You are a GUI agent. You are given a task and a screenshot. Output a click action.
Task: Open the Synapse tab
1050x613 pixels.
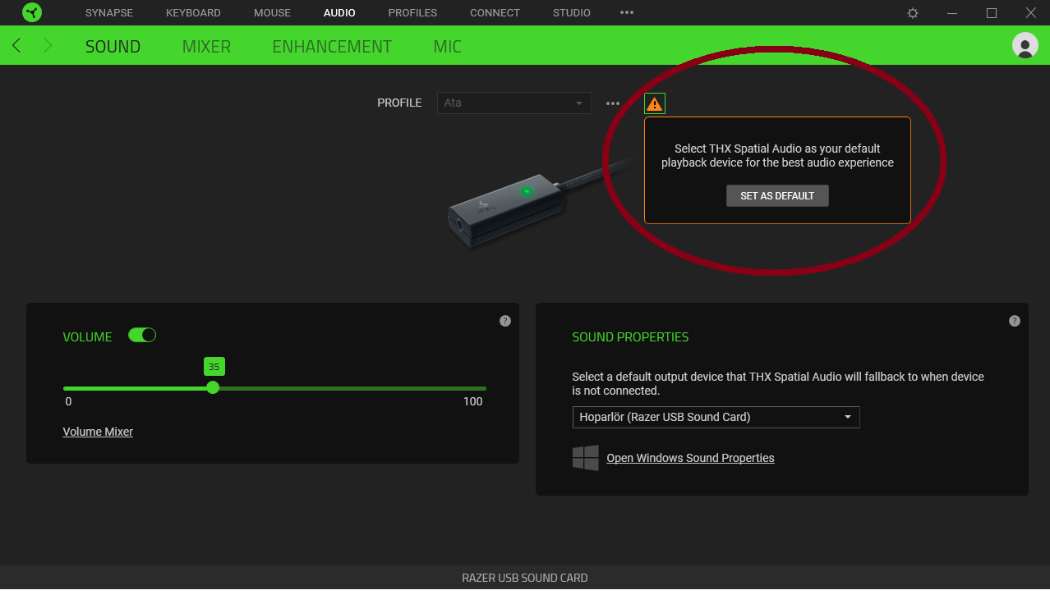click(109, 12)
